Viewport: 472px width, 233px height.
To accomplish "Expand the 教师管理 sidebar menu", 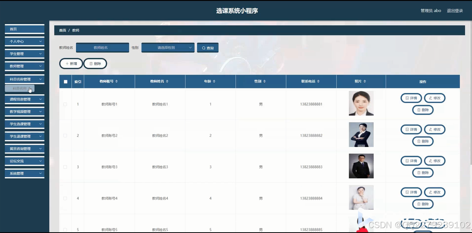I will [x=24, y=66].
